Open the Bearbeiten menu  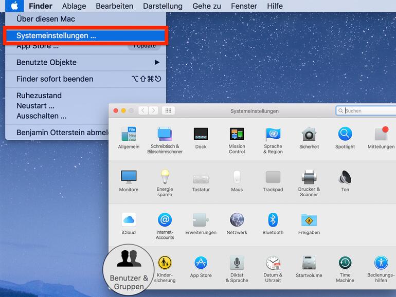coord(114,6)
